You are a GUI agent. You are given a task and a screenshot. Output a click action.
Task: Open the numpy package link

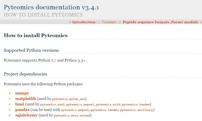tap(22, 93)
